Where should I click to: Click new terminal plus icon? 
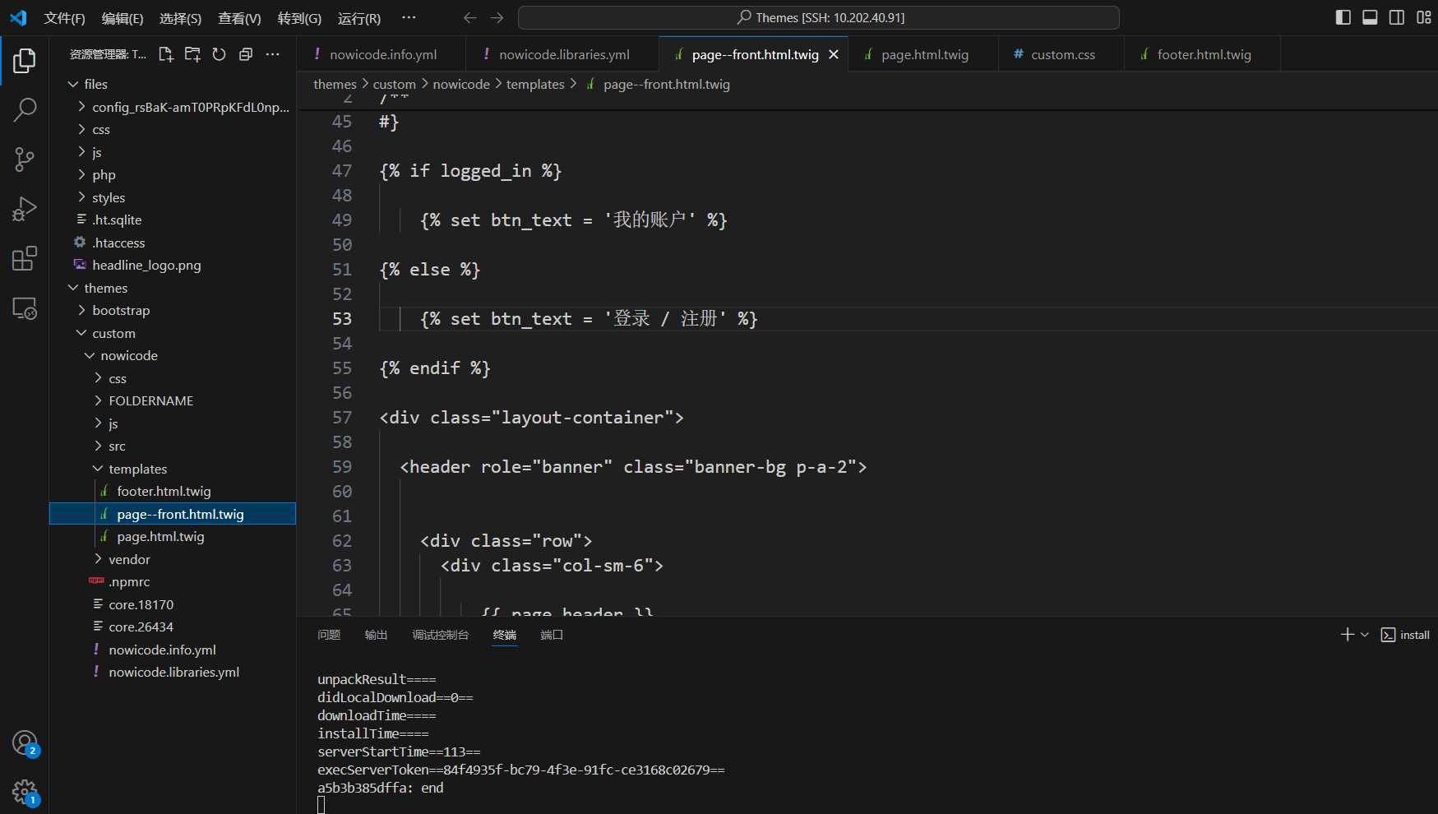tap(1347, 635)
